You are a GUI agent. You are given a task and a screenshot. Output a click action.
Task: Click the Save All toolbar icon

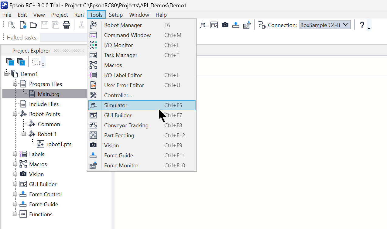click(55, 25)
